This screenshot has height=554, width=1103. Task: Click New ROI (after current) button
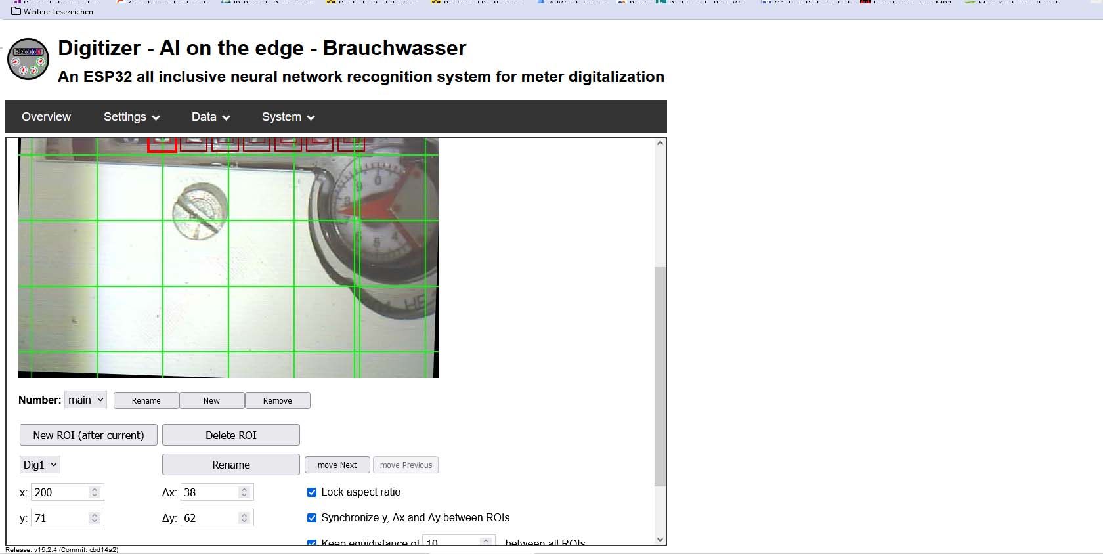click(89, 435)
